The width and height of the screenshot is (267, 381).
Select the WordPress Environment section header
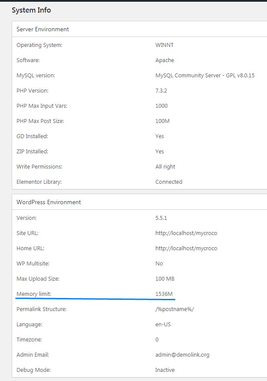(x=49, y=202)
